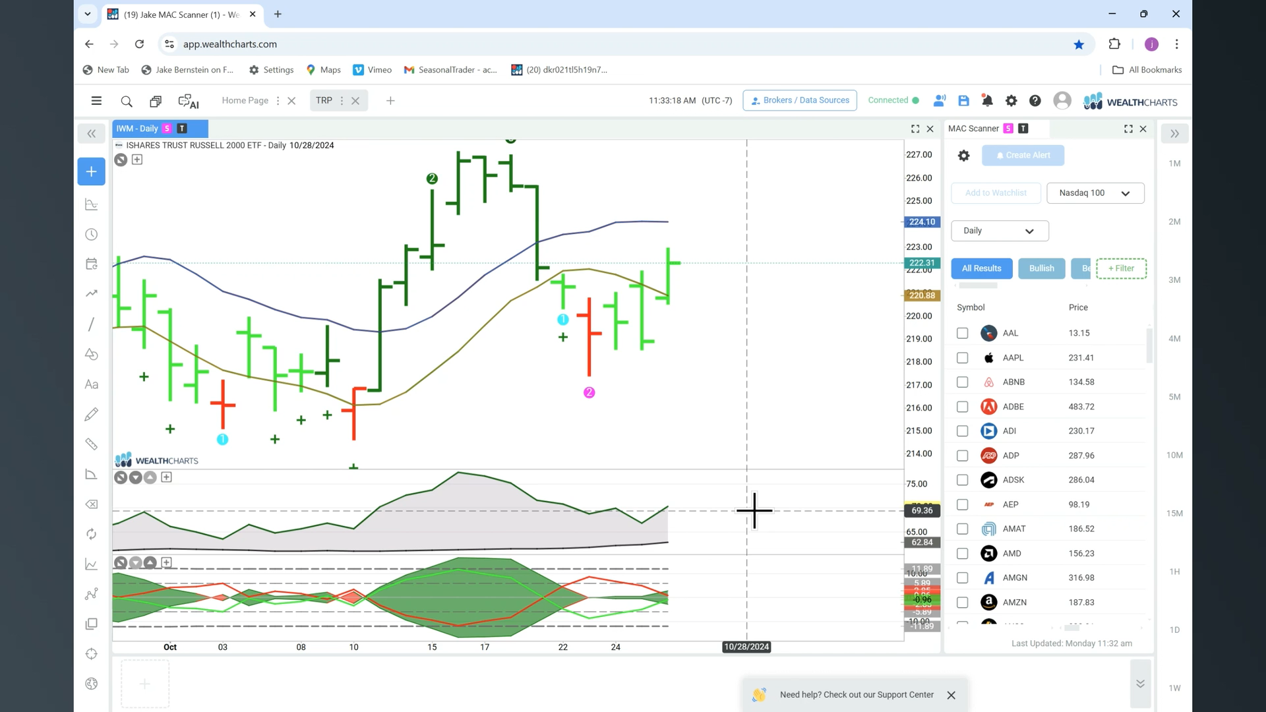Open the user account avatar
Screen dimensions: 1266x712
[1062, 100]
